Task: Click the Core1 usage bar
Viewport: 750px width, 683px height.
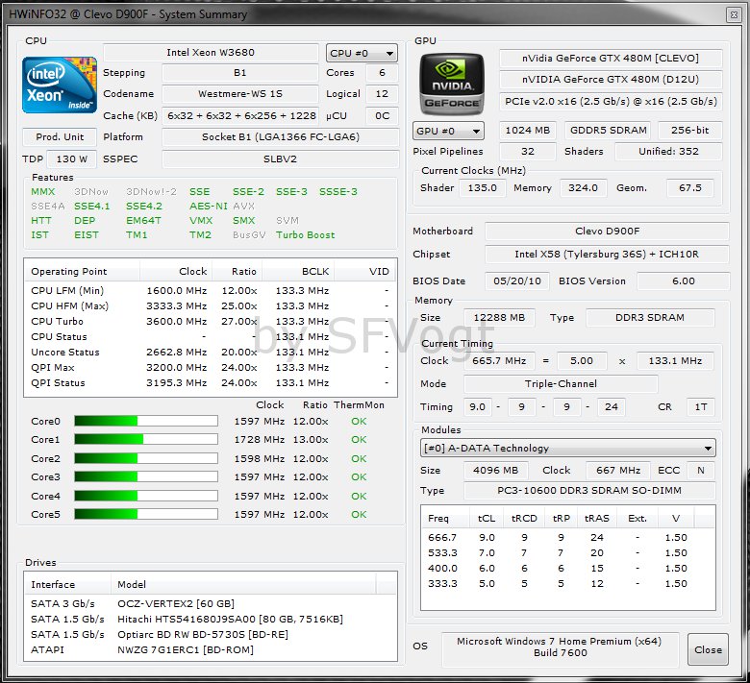Action: 146,439
